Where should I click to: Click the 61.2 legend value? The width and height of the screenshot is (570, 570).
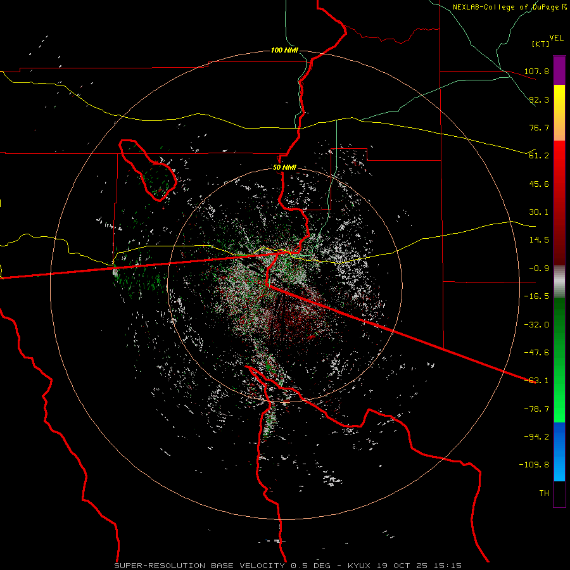click(539, 156)
